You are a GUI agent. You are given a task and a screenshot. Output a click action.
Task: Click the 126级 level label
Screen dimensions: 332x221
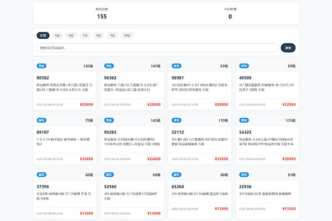tap(88, 66)
